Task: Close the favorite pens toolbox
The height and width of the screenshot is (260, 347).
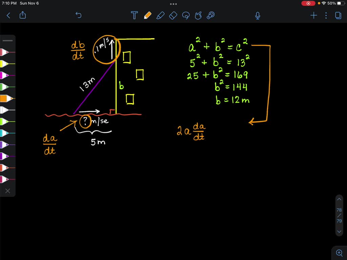Action: tap(7, 191)
